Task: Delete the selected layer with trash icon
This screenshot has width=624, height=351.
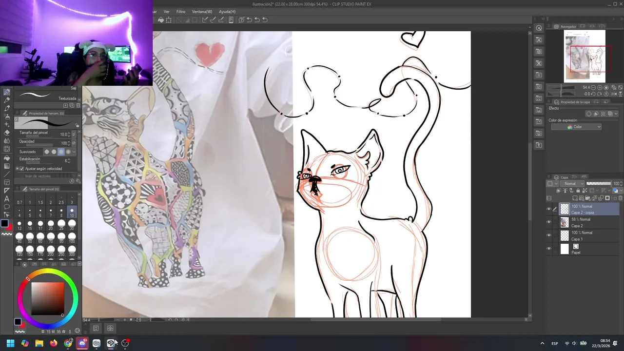Action: tap(621, 198)
